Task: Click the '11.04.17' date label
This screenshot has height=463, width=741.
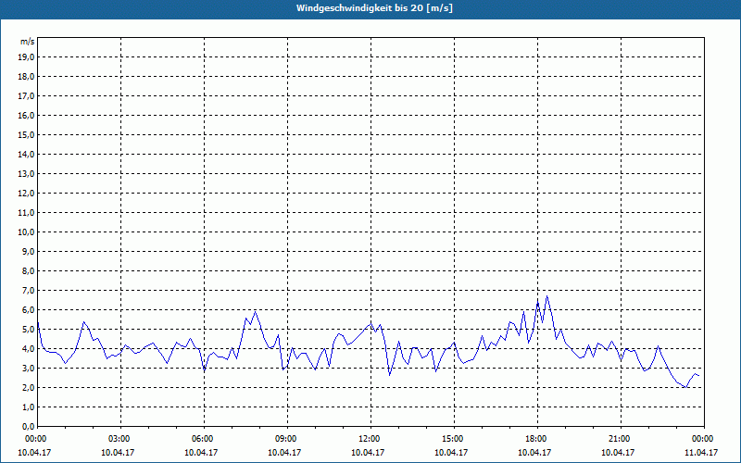Action: [x=701, y=452]
